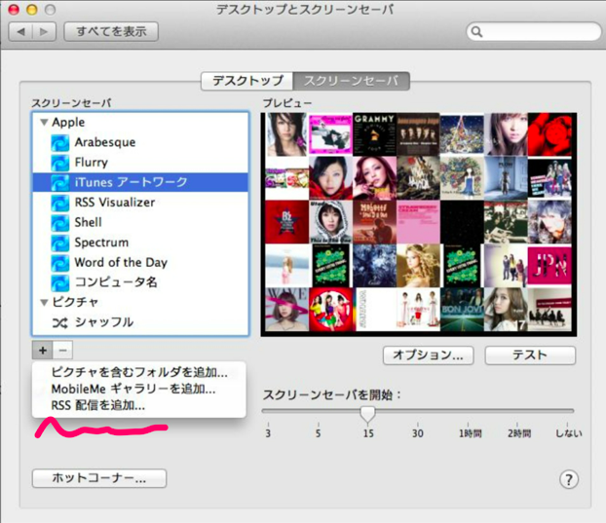606x523 pixels.
Task: Collapse the ピクチャ group triangle
Action: (x=44, y=303)
